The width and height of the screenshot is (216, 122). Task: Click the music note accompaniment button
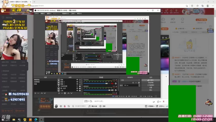[x=93, y=106]
